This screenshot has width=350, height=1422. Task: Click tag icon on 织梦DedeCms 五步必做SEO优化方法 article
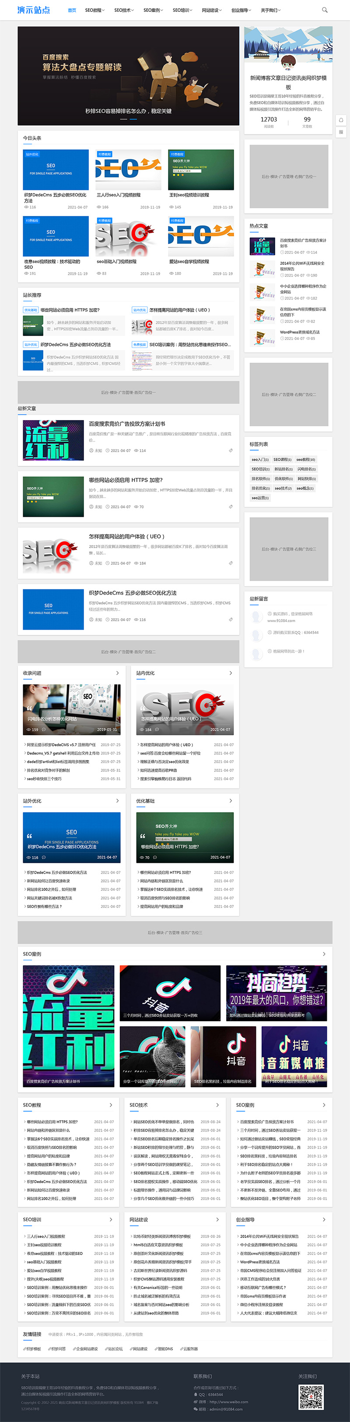231,620
